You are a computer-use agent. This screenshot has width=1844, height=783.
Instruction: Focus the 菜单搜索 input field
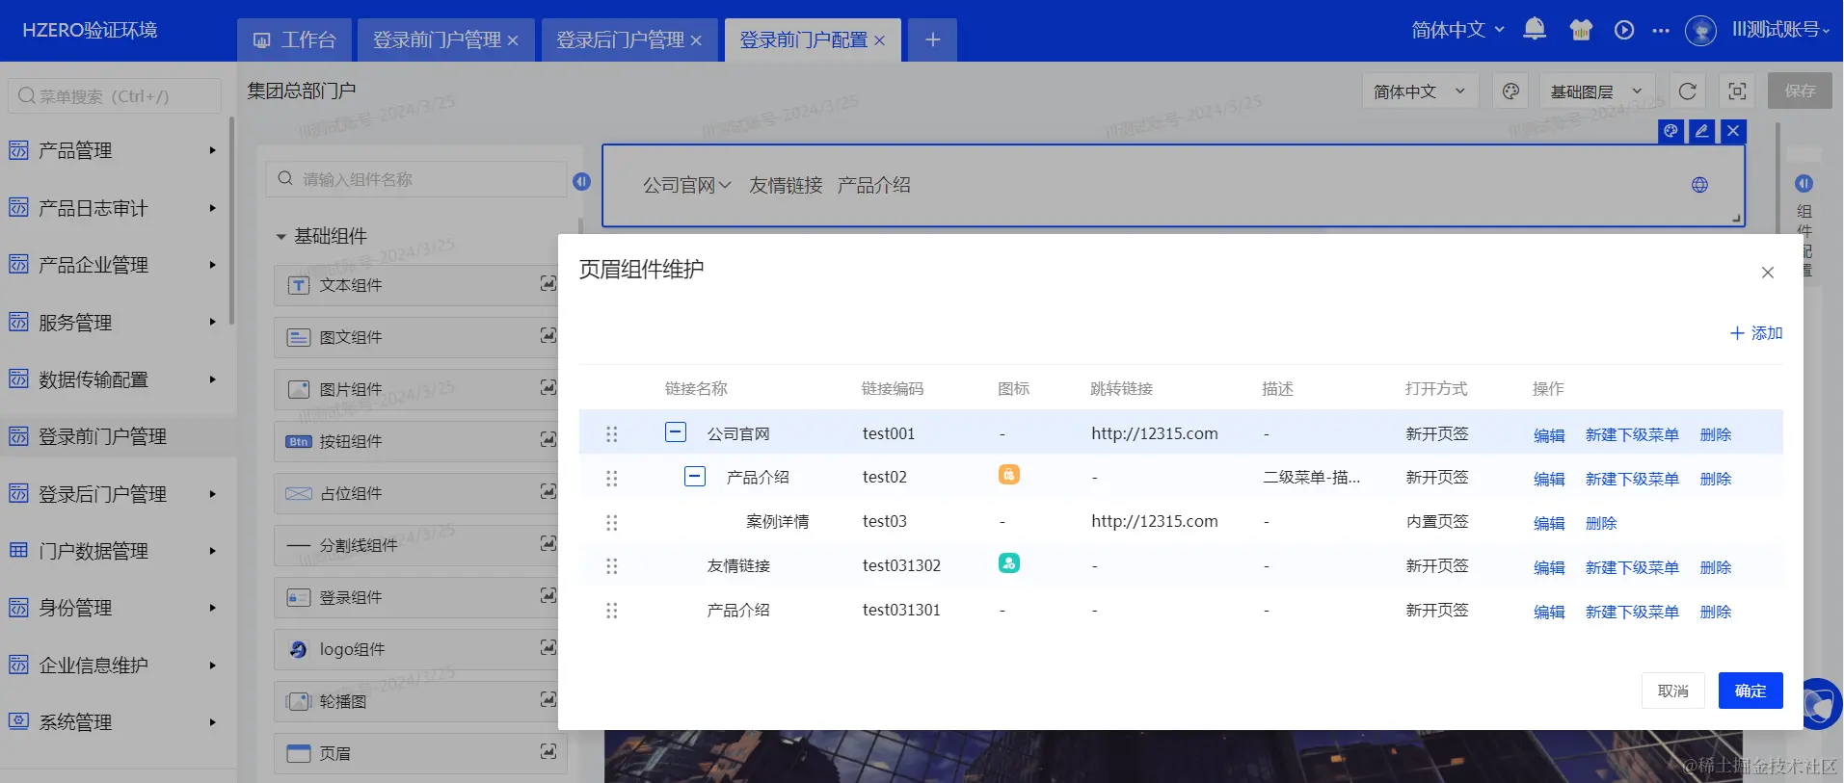tap(115, 96)
